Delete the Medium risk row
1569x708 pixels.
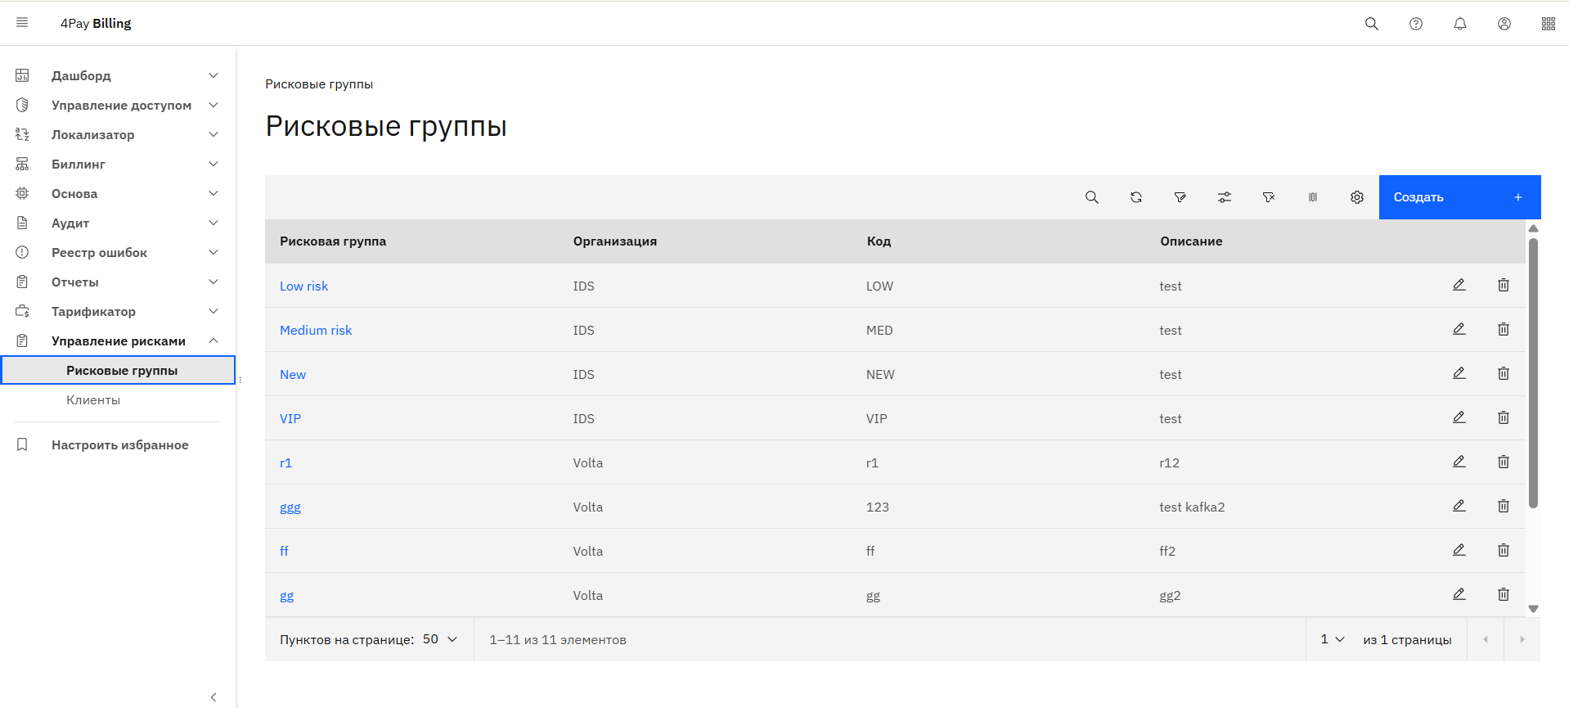coord(1503,329)
